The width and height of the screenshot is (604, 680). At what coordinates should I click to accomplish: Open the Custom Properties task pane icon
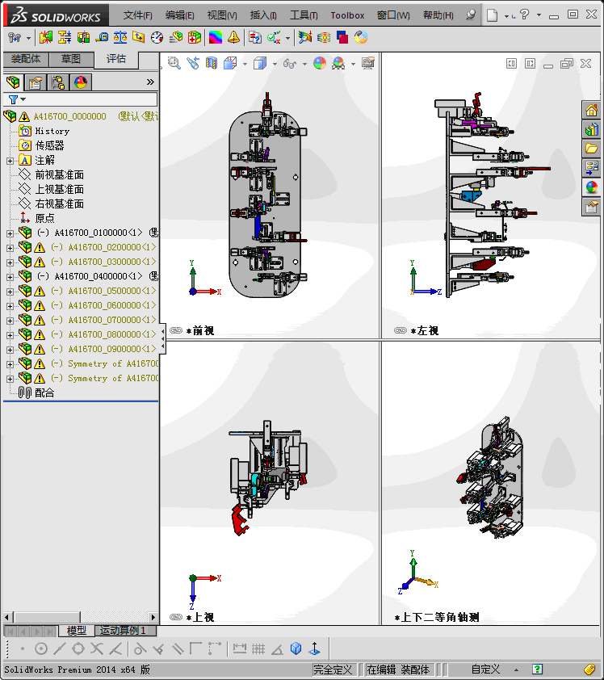592,207
